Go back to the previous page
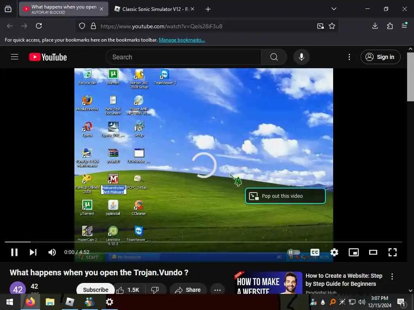The width and height of the screenshot is (414, 310). [x=10, y=26]
